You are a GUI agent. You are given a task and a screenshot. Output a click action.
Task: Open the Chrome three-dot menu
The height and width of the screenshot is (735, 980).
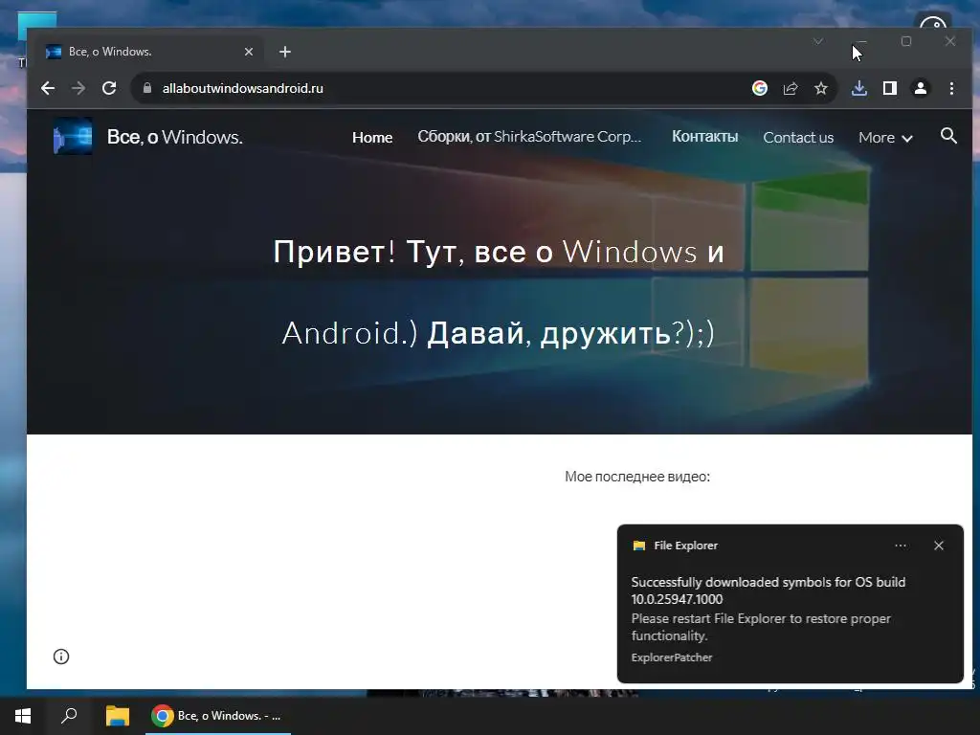[951, 88]
